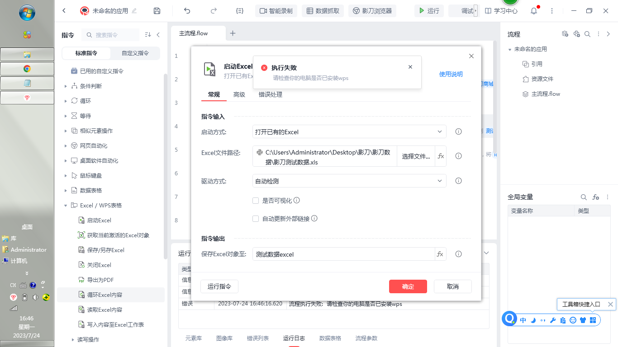Click the 保存Excel对象至 input field
Screen dimensions: 618x347
[x=343, y=254]
